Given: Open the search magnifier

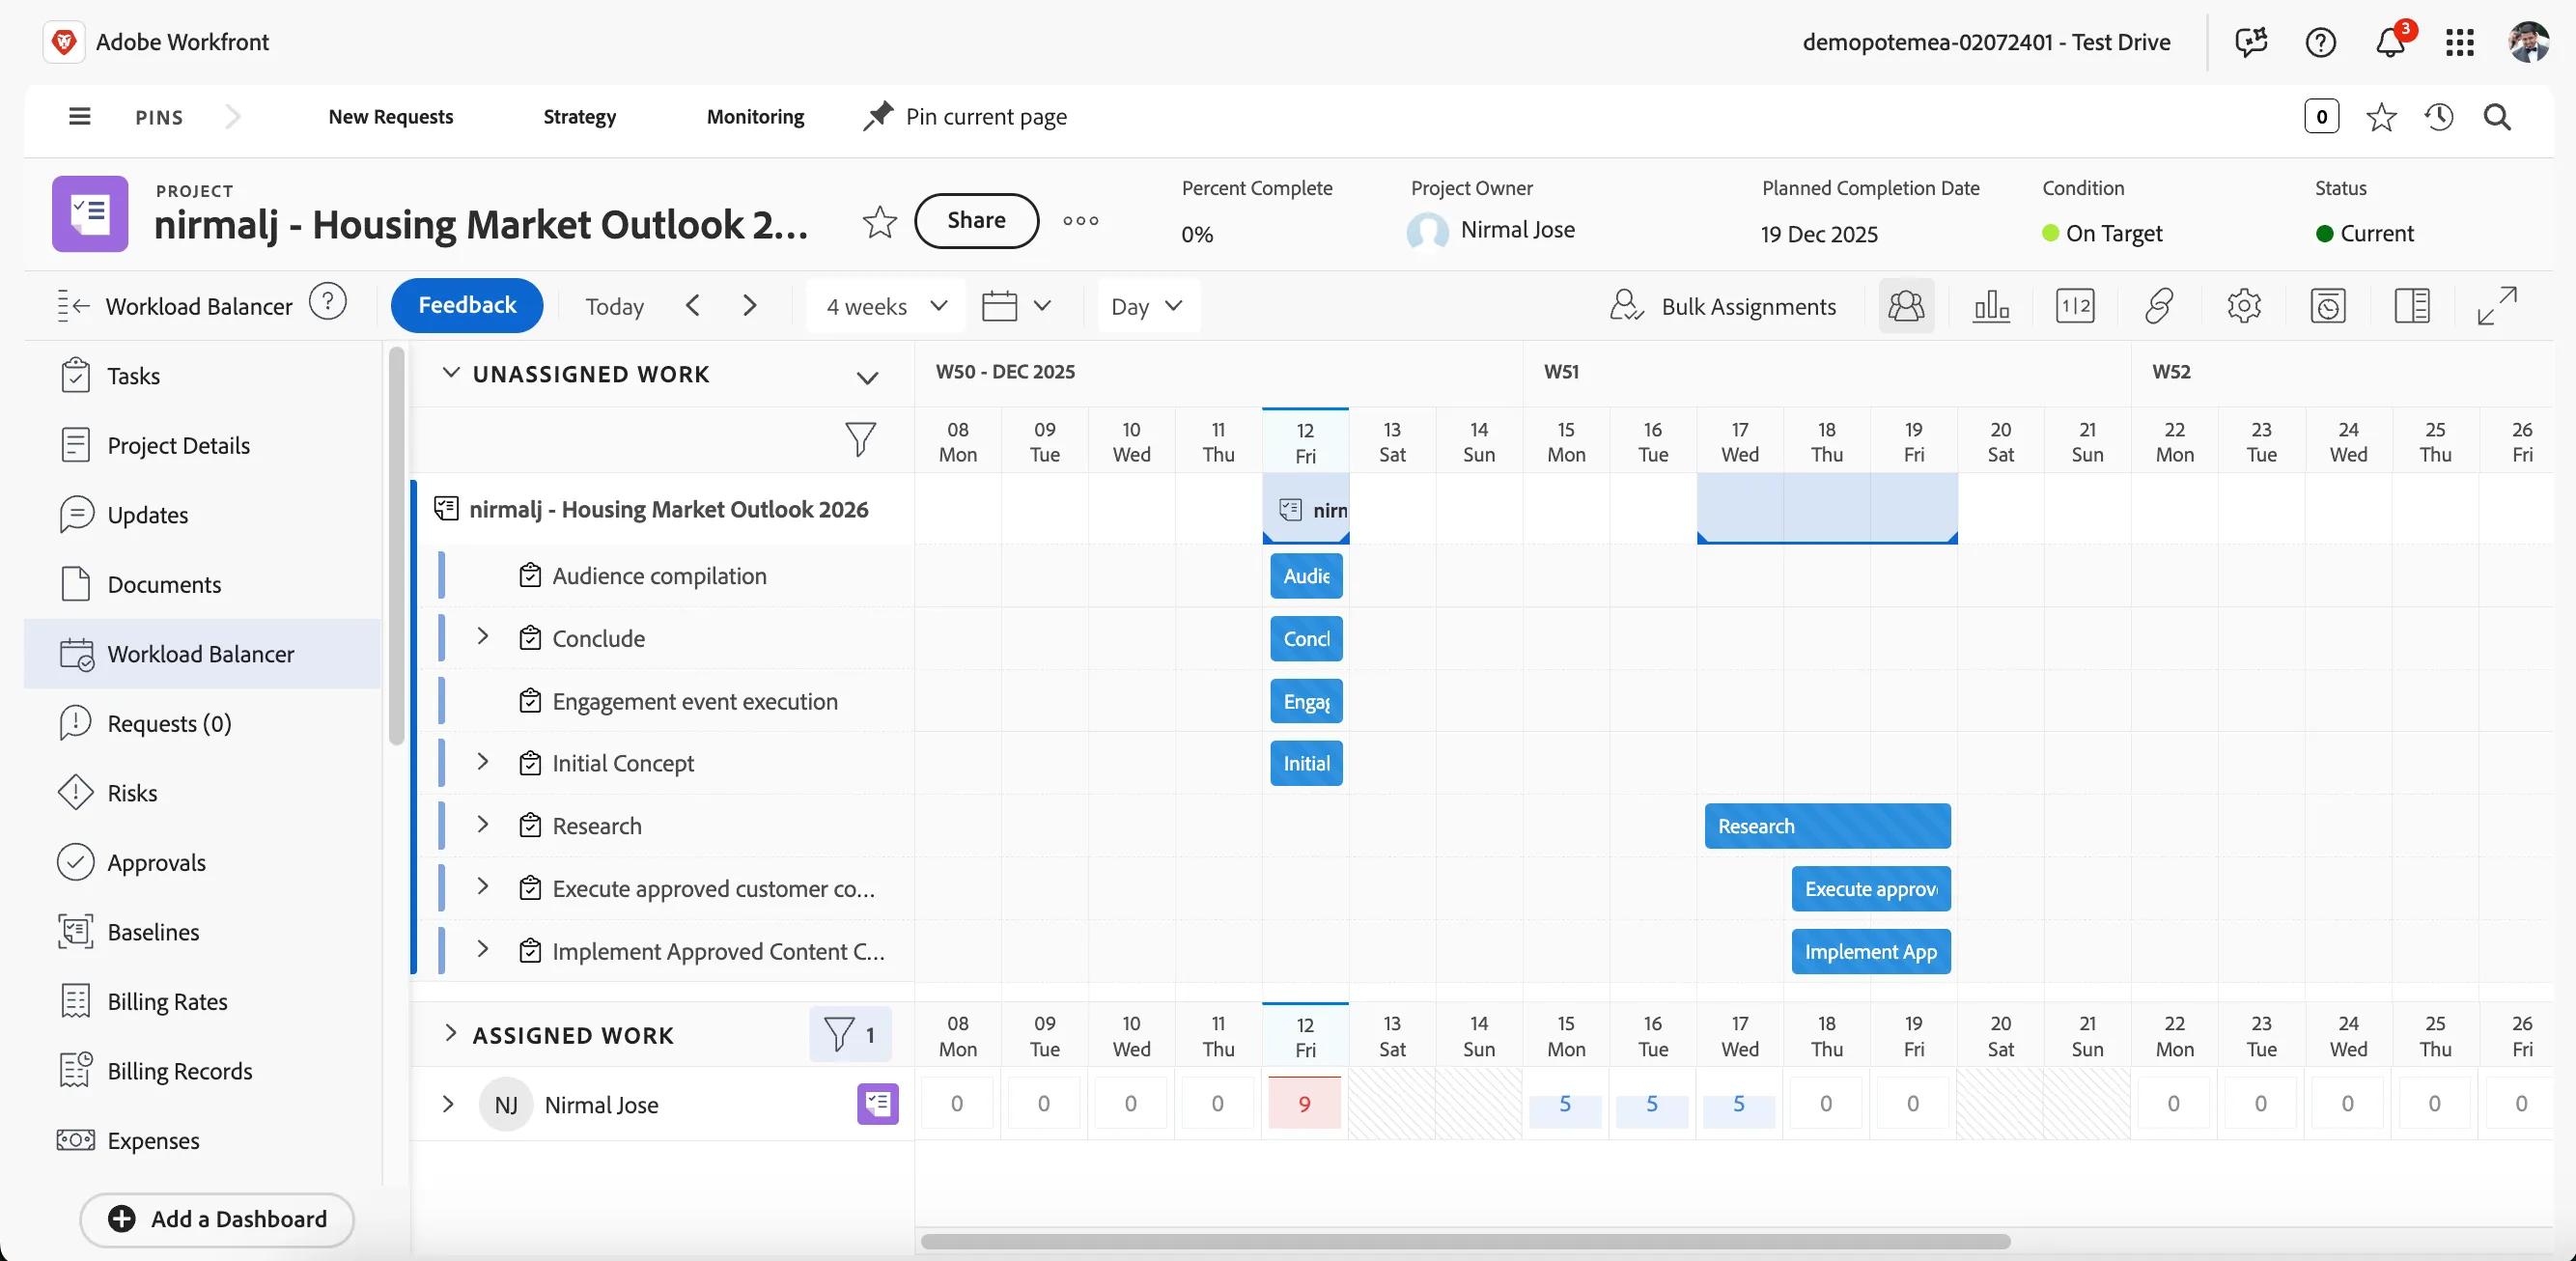Looking at the screenshot, I should pyautogui.click(x=2497, y=117).
